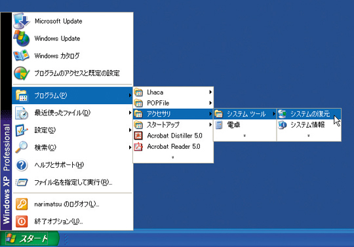This screenshot has height=247, width=354.
Task: Expand the スタートアップ folder submenu arrow
Action: 210,124
